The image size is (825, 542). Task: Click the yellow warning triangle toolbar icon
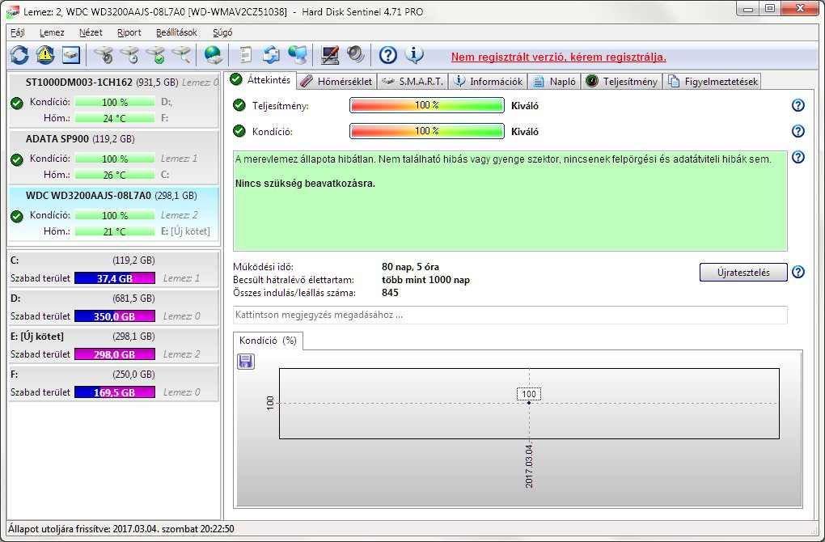pyautogui.click(x=45, y=55)
